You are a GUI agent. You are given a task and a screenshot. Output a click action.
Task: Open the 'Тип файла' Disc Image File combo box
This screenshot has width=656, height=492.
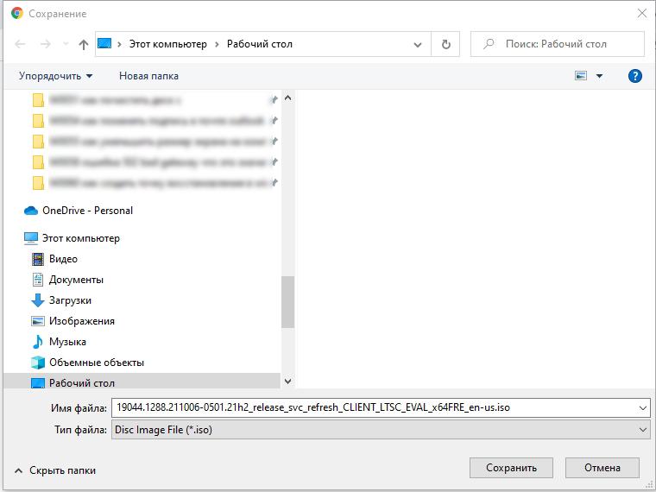click(x=381, y=430)
